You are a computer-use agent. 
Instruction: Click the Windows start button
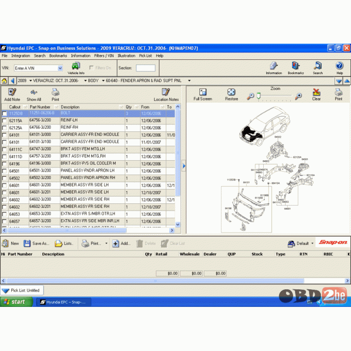pyautogui.click(x=16, y=302)
